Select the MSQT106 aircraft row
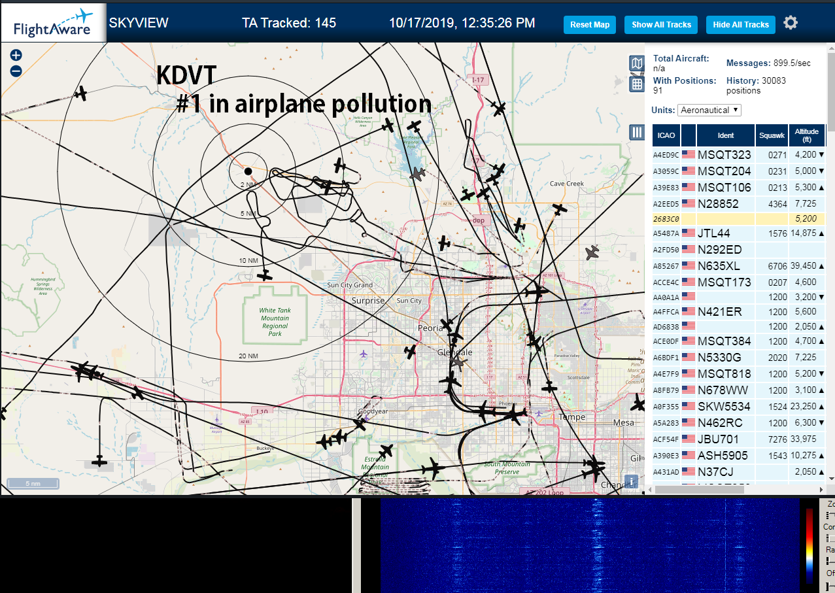This screenshot has height=593, width=835. coord(738,188)
